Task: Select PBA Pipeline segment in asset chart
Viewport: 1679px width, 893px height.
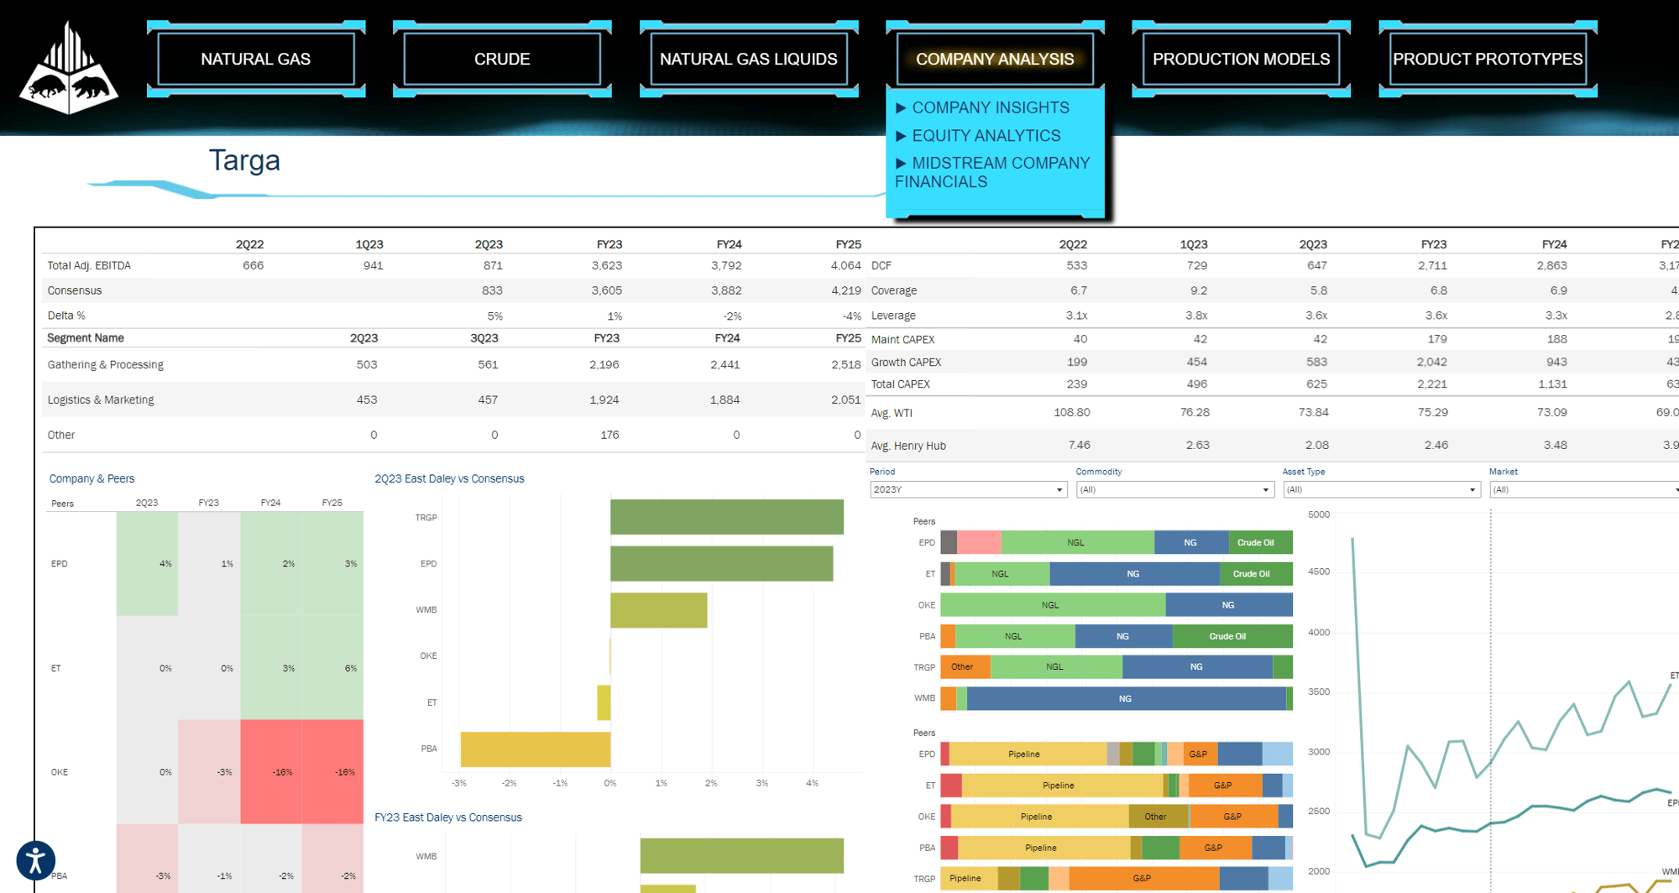Action: [x=1043, y=848]
